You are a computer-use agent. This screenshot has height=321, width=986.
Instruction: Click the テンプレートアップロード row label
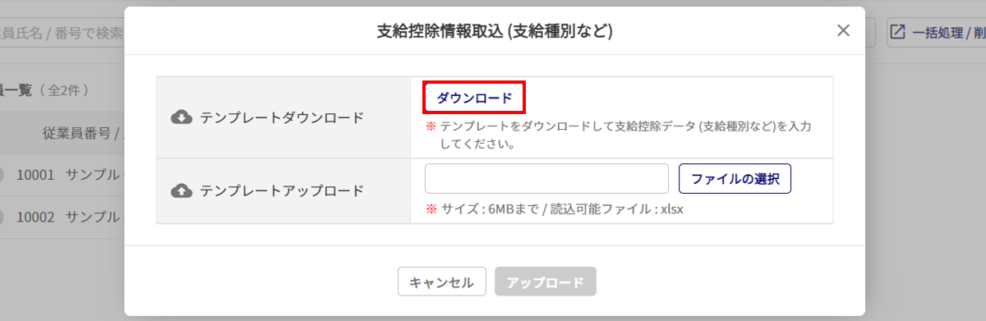coord(282,190)
